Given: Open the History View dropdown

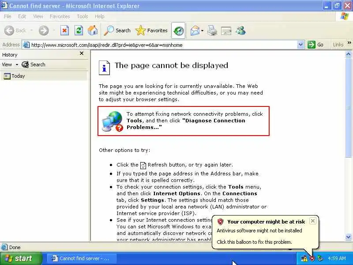Looking at the screenshot, I should point(10,64).
